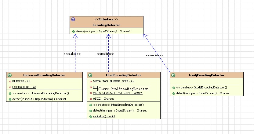Screen dimensions: 254x134
Task: Click the icon beside HtmlEncodingDetector detect method
Action: pyautogui.click(x=91, y=111)
